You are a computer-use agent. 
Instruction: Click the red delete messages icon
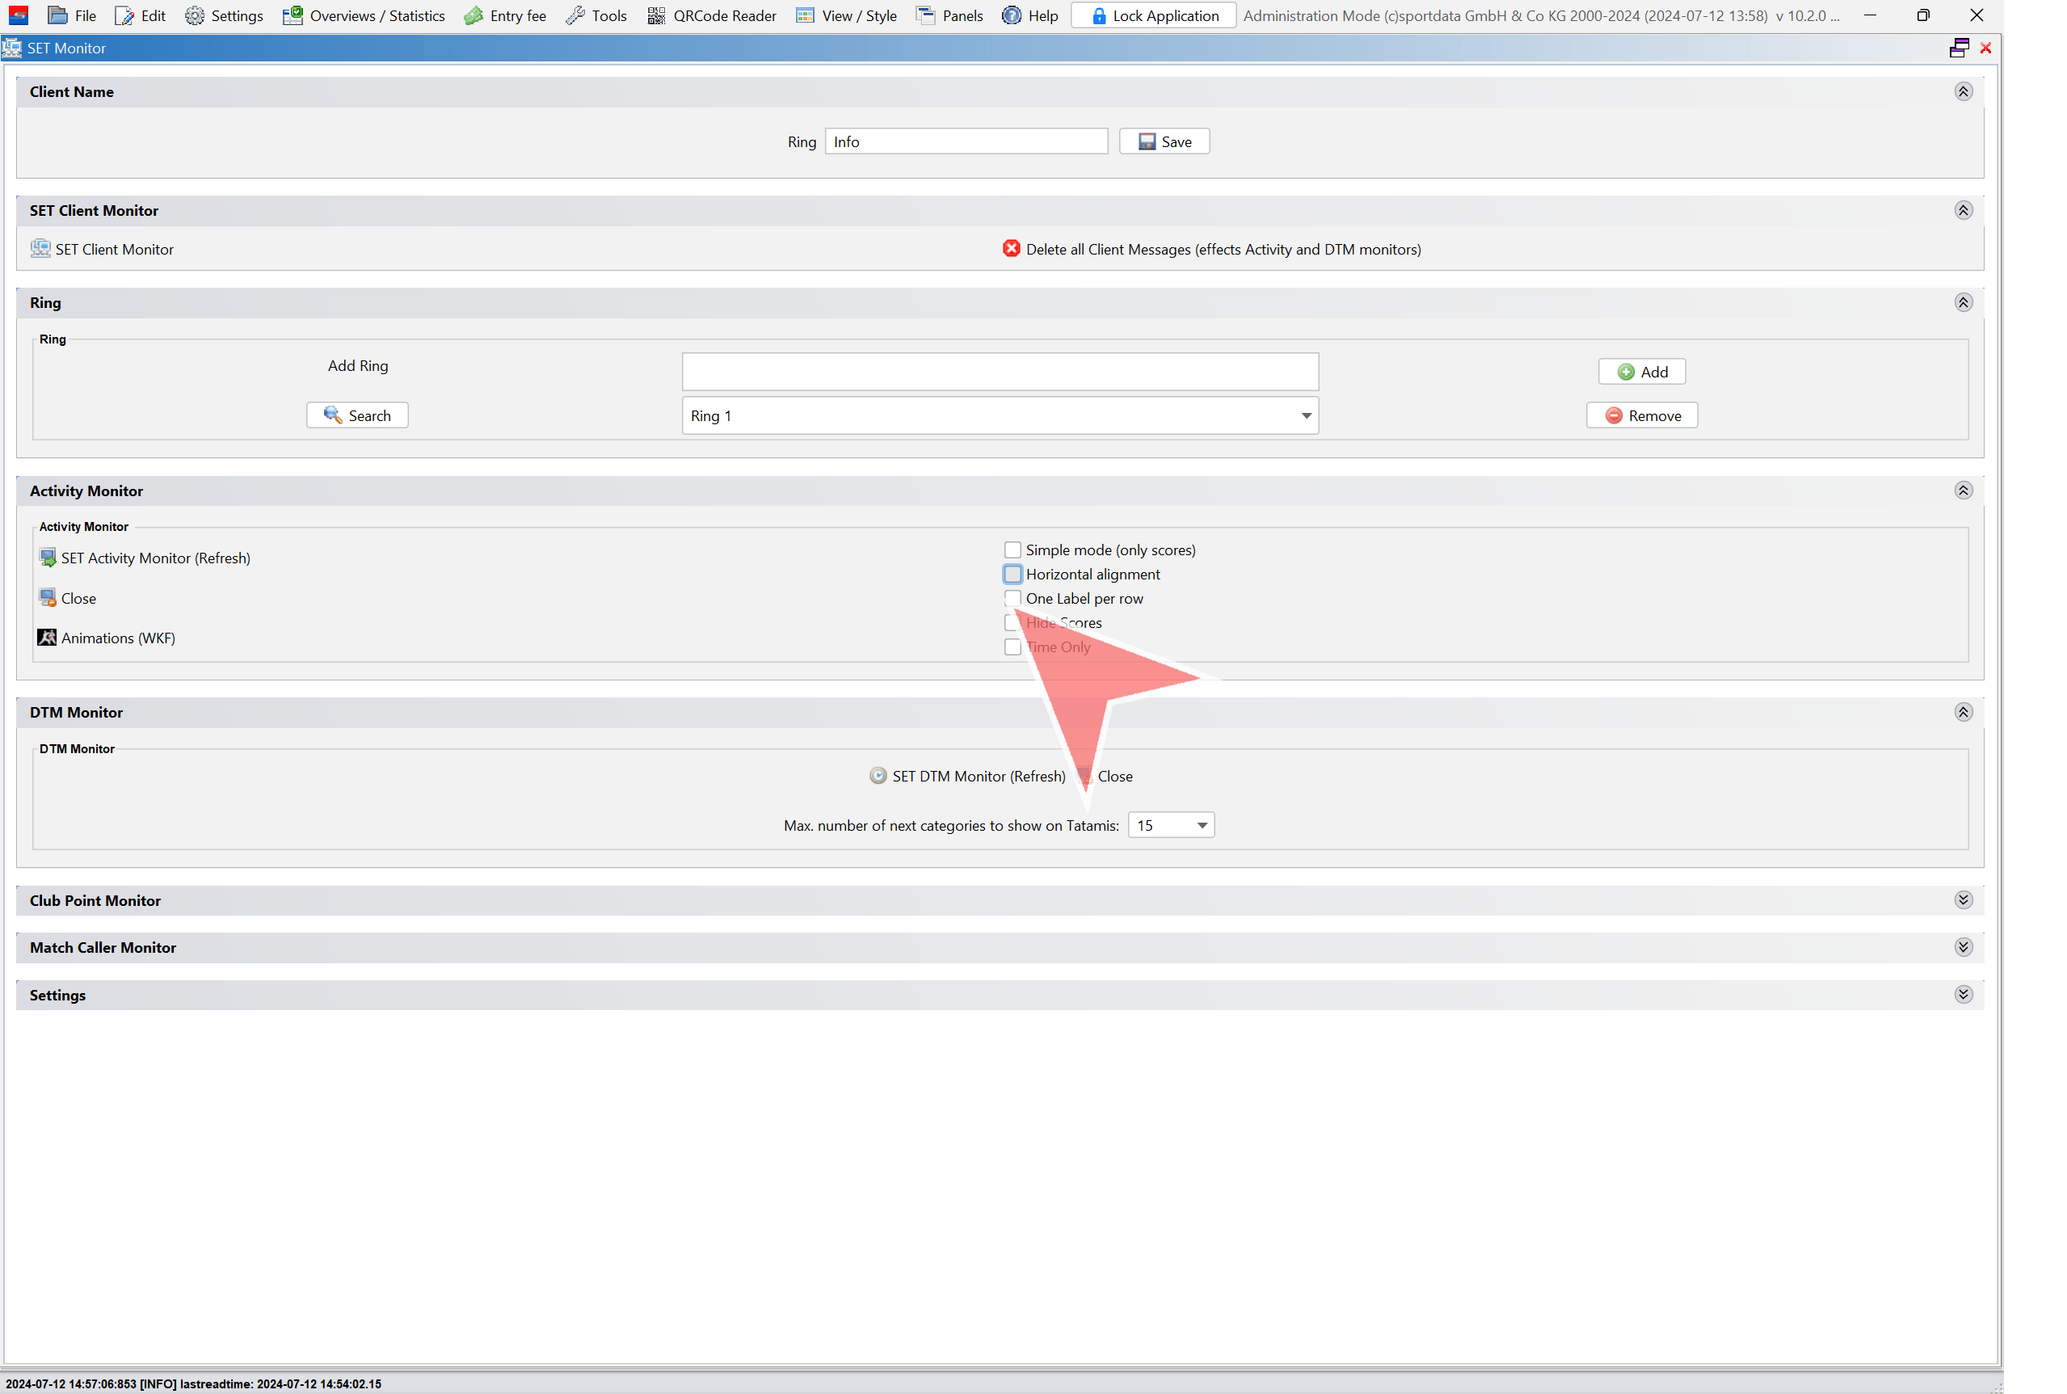(1011, 248)
